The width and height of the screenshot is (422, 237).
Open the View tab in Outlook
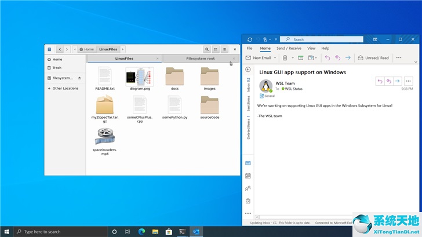[311, 48]
